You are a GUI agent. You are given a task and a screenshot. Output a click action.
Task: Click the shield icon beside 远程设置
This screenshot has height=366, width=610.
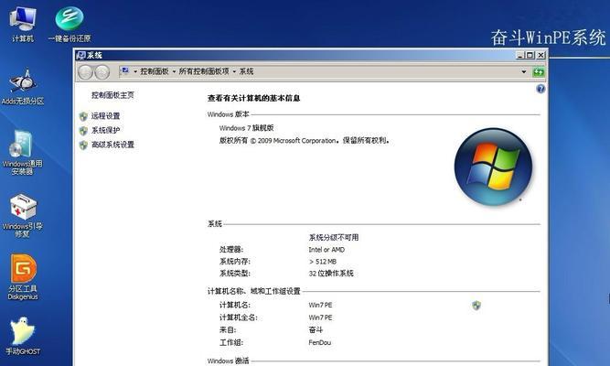(83, 116)
